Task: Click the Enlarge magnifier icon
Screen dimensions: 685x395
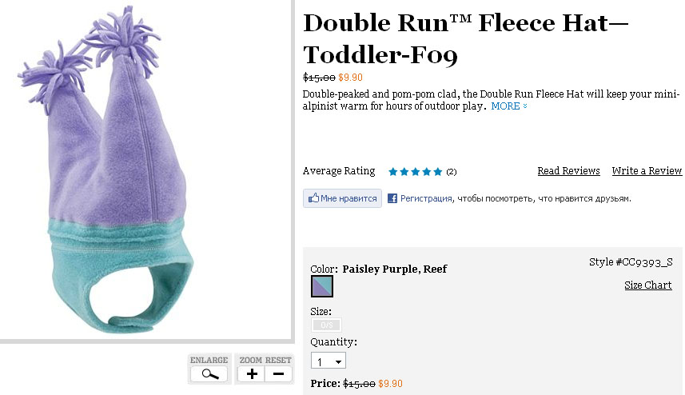Action: [x=209, y=373]
